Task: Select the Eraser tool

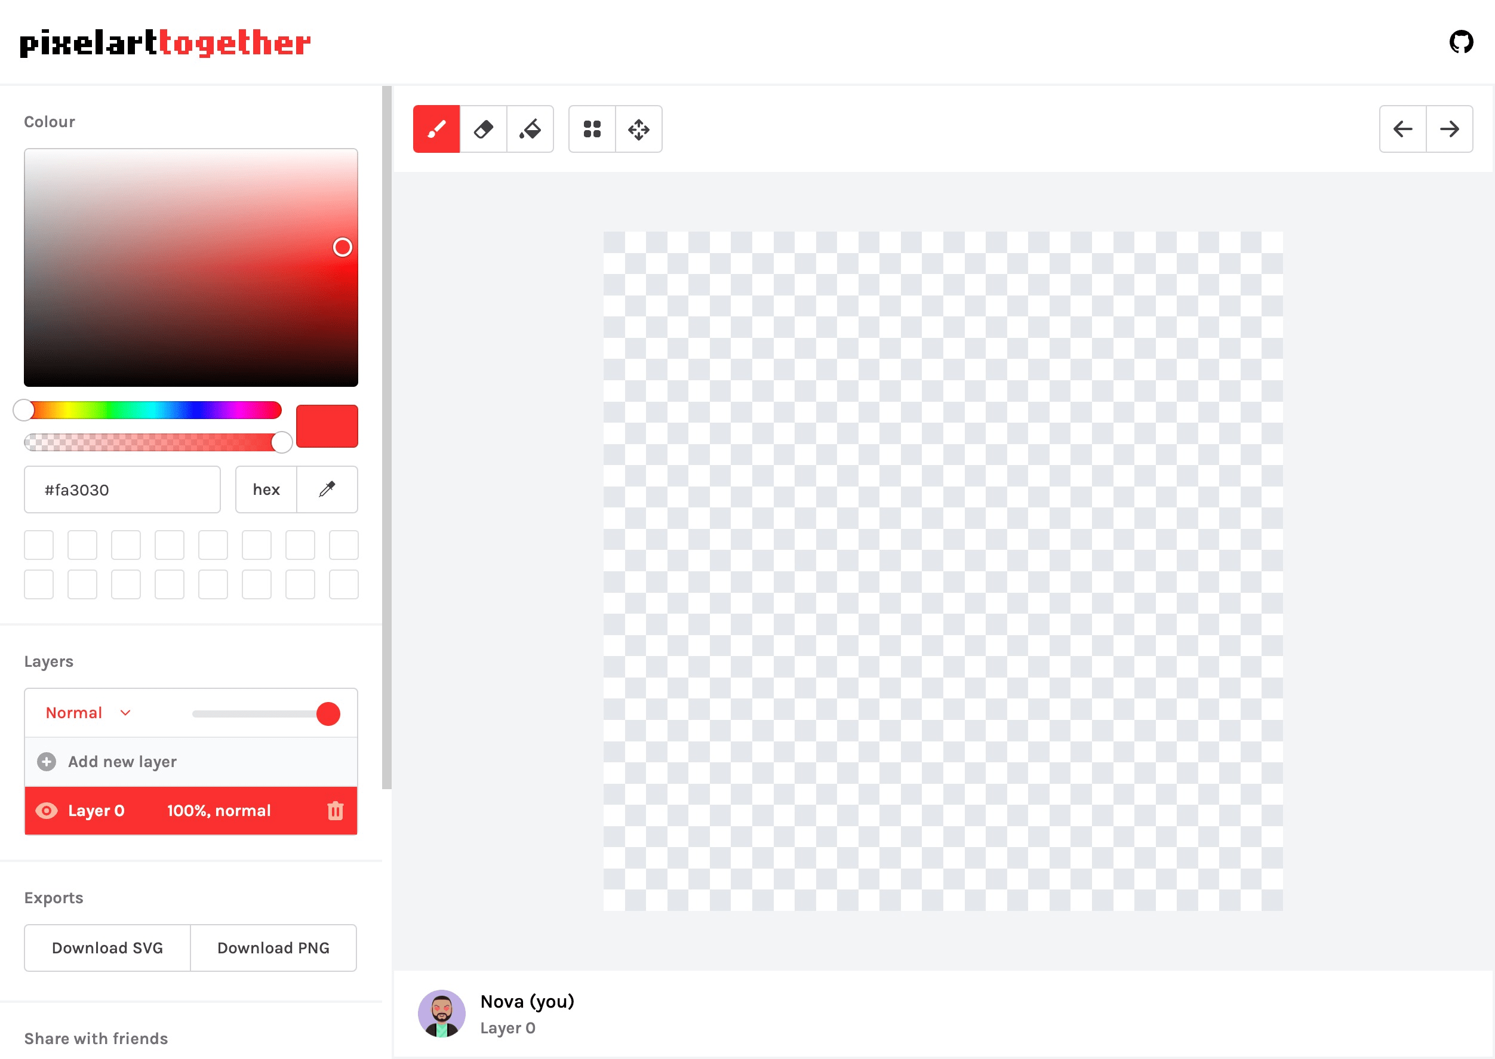Action: [x=482, y=128]
